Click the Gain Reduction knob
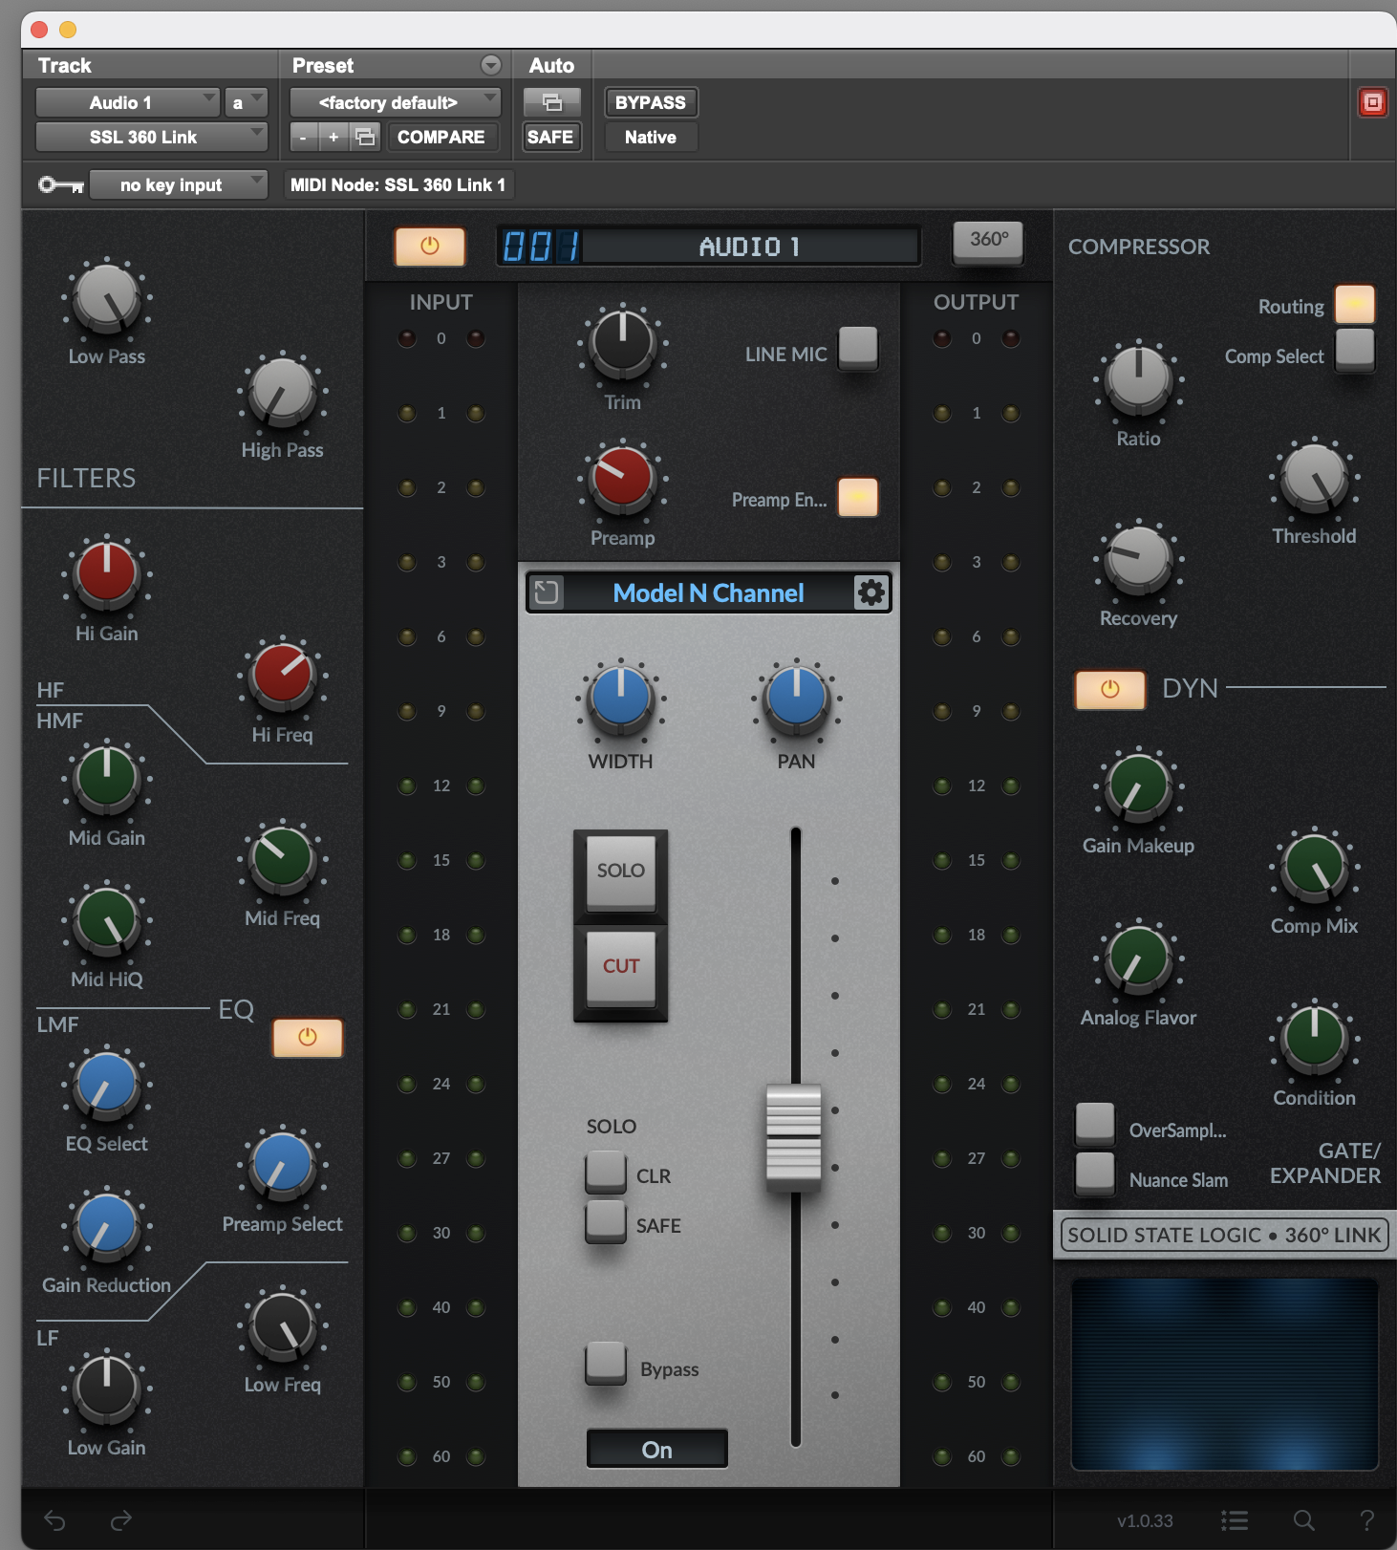1397x1550 pixels. tap(107, 1226)
